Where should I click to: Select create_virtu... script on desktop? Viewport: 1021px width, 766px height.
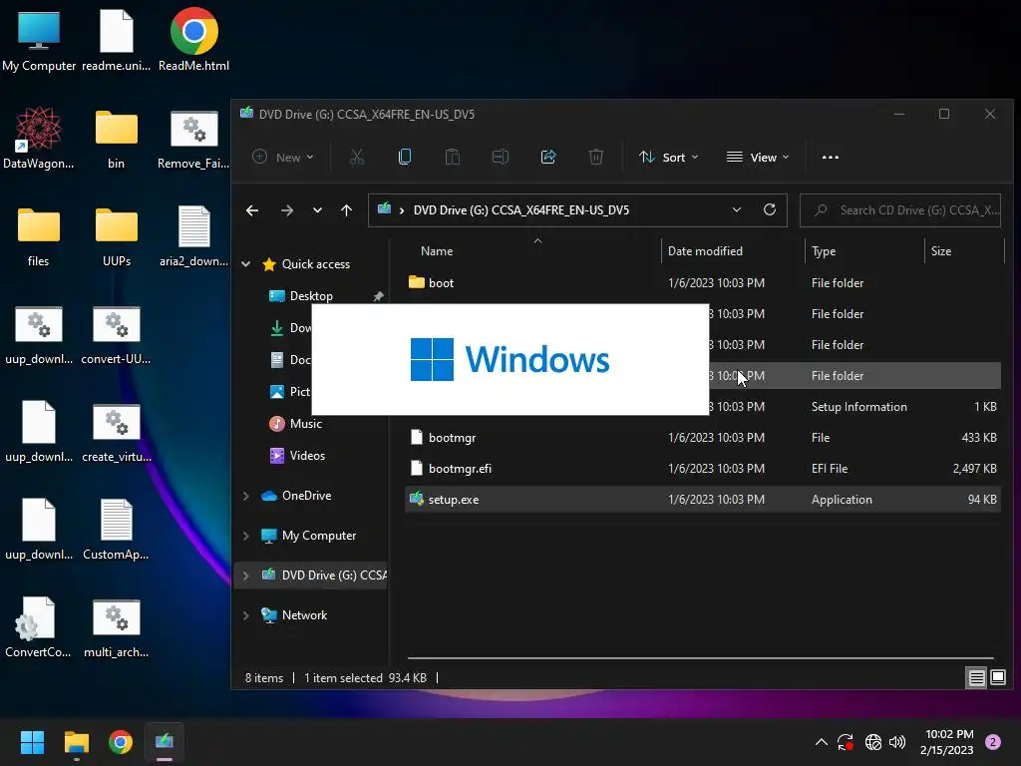click(x=116, y=431)
